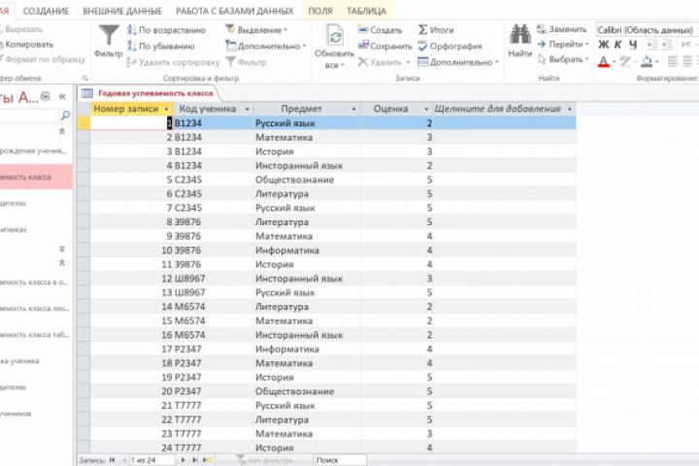Select row selector of record 5
The height and width of the screenshot is (466, 699).
click(83, 180)
